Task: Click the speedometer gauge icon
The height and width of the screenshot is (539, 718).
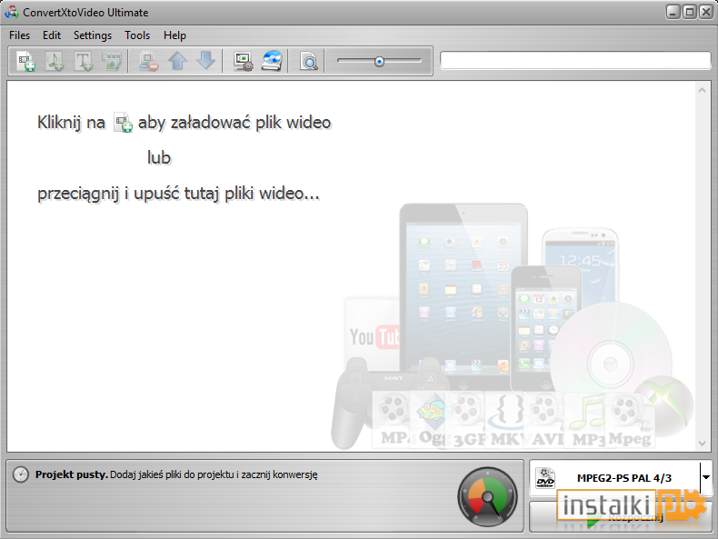Action: pos(488,496)
